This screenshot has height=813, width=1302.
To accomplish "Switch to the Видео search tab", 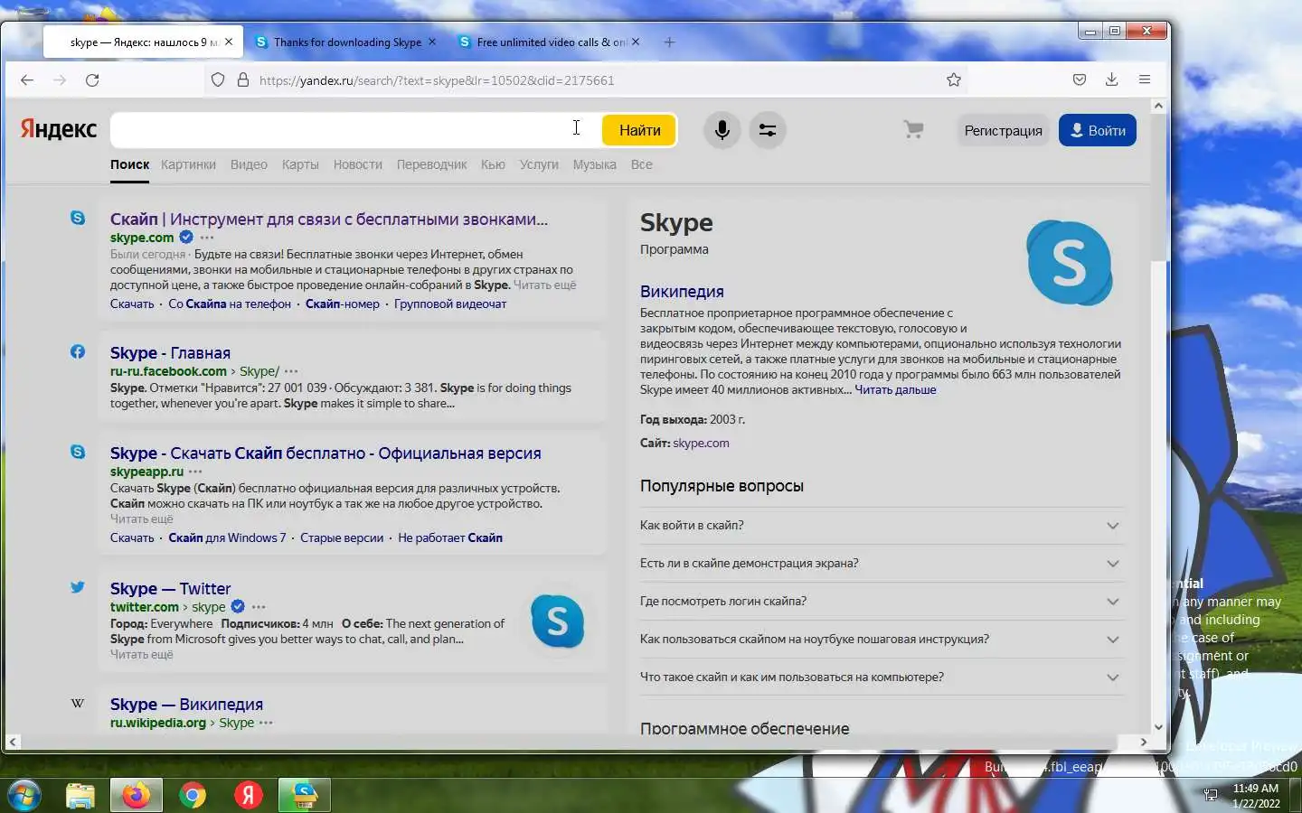I will (249, 164).
